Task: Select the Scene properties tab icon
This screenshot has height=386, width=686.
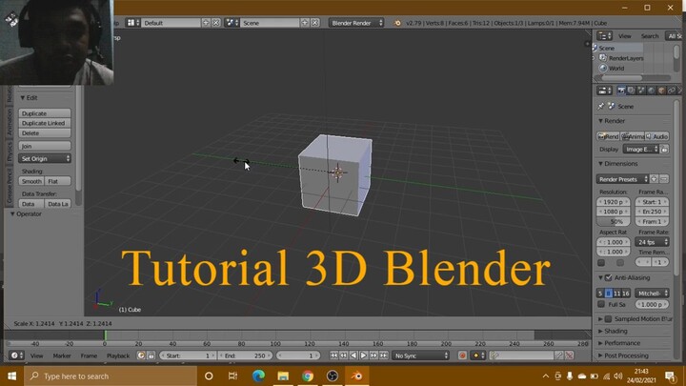Action: [x=641, y=91]
